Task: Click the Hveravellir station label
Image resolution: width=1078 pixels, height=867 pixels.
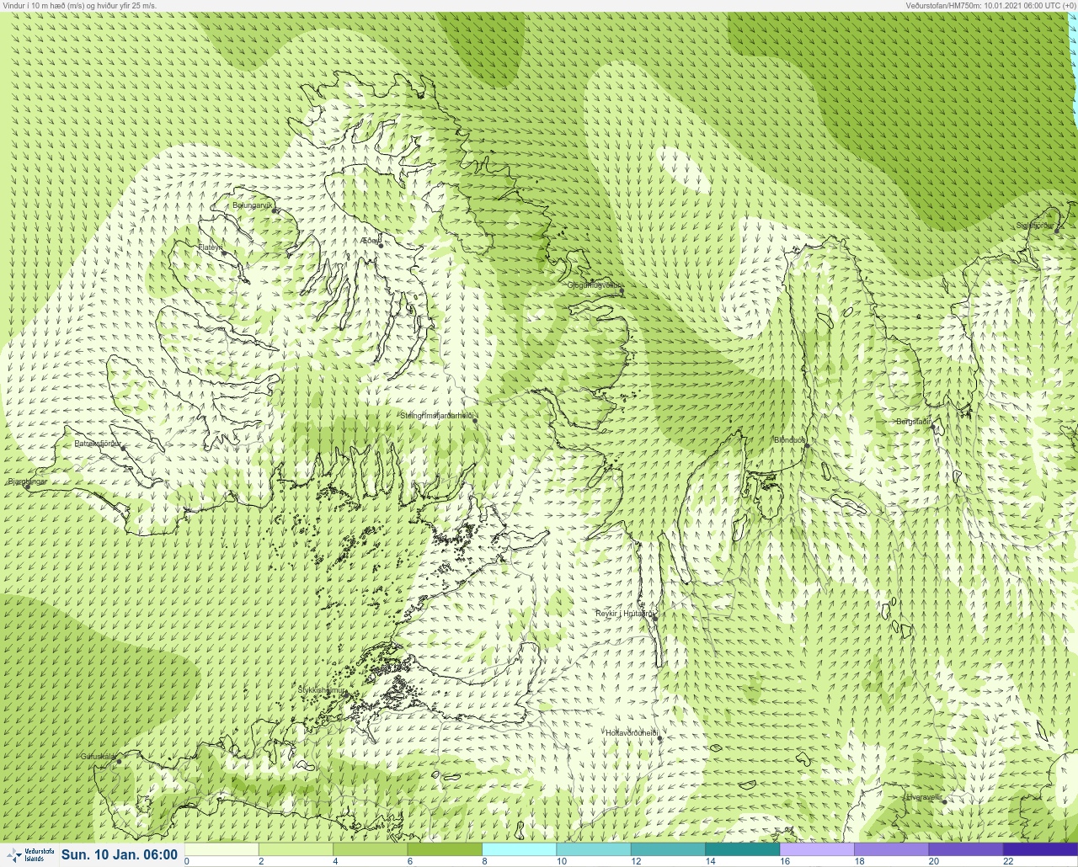Action: 924,797
